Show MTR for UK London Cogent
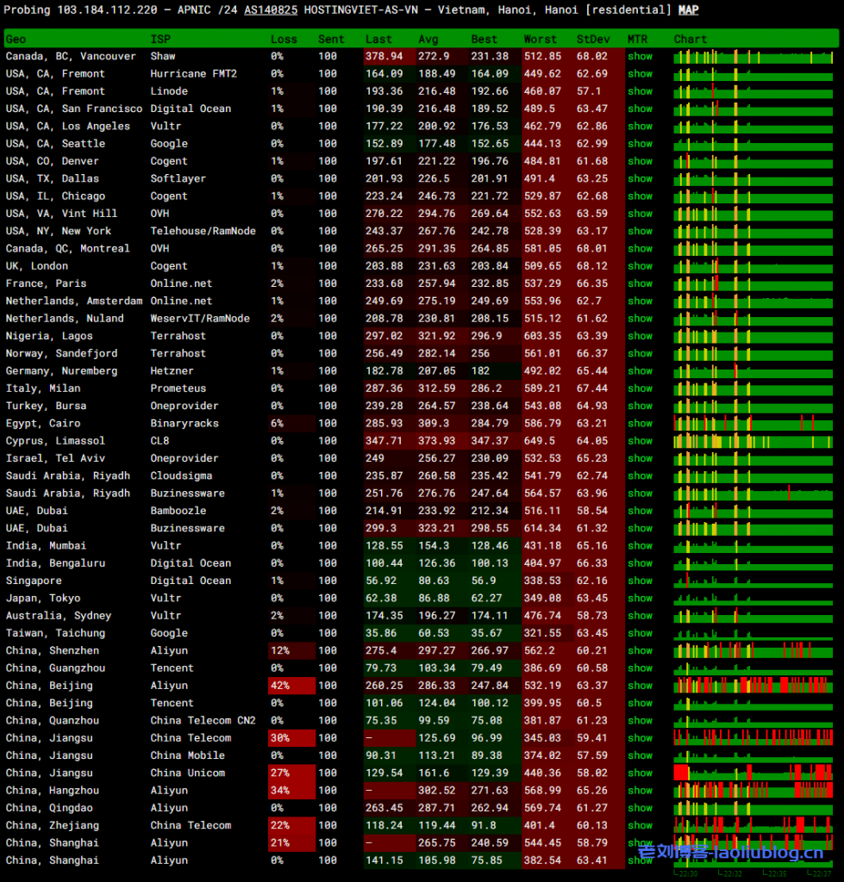 coord(640,266)
